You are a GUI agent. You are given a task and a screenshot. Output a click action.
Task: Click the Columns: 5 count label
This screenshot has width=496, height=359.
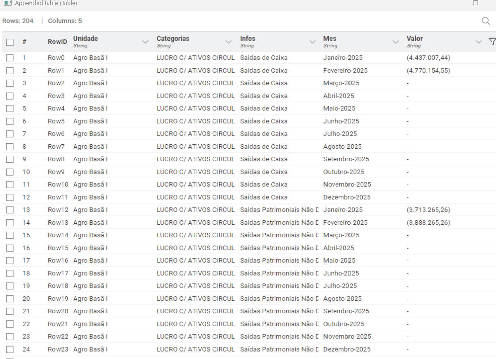point(65,21)
